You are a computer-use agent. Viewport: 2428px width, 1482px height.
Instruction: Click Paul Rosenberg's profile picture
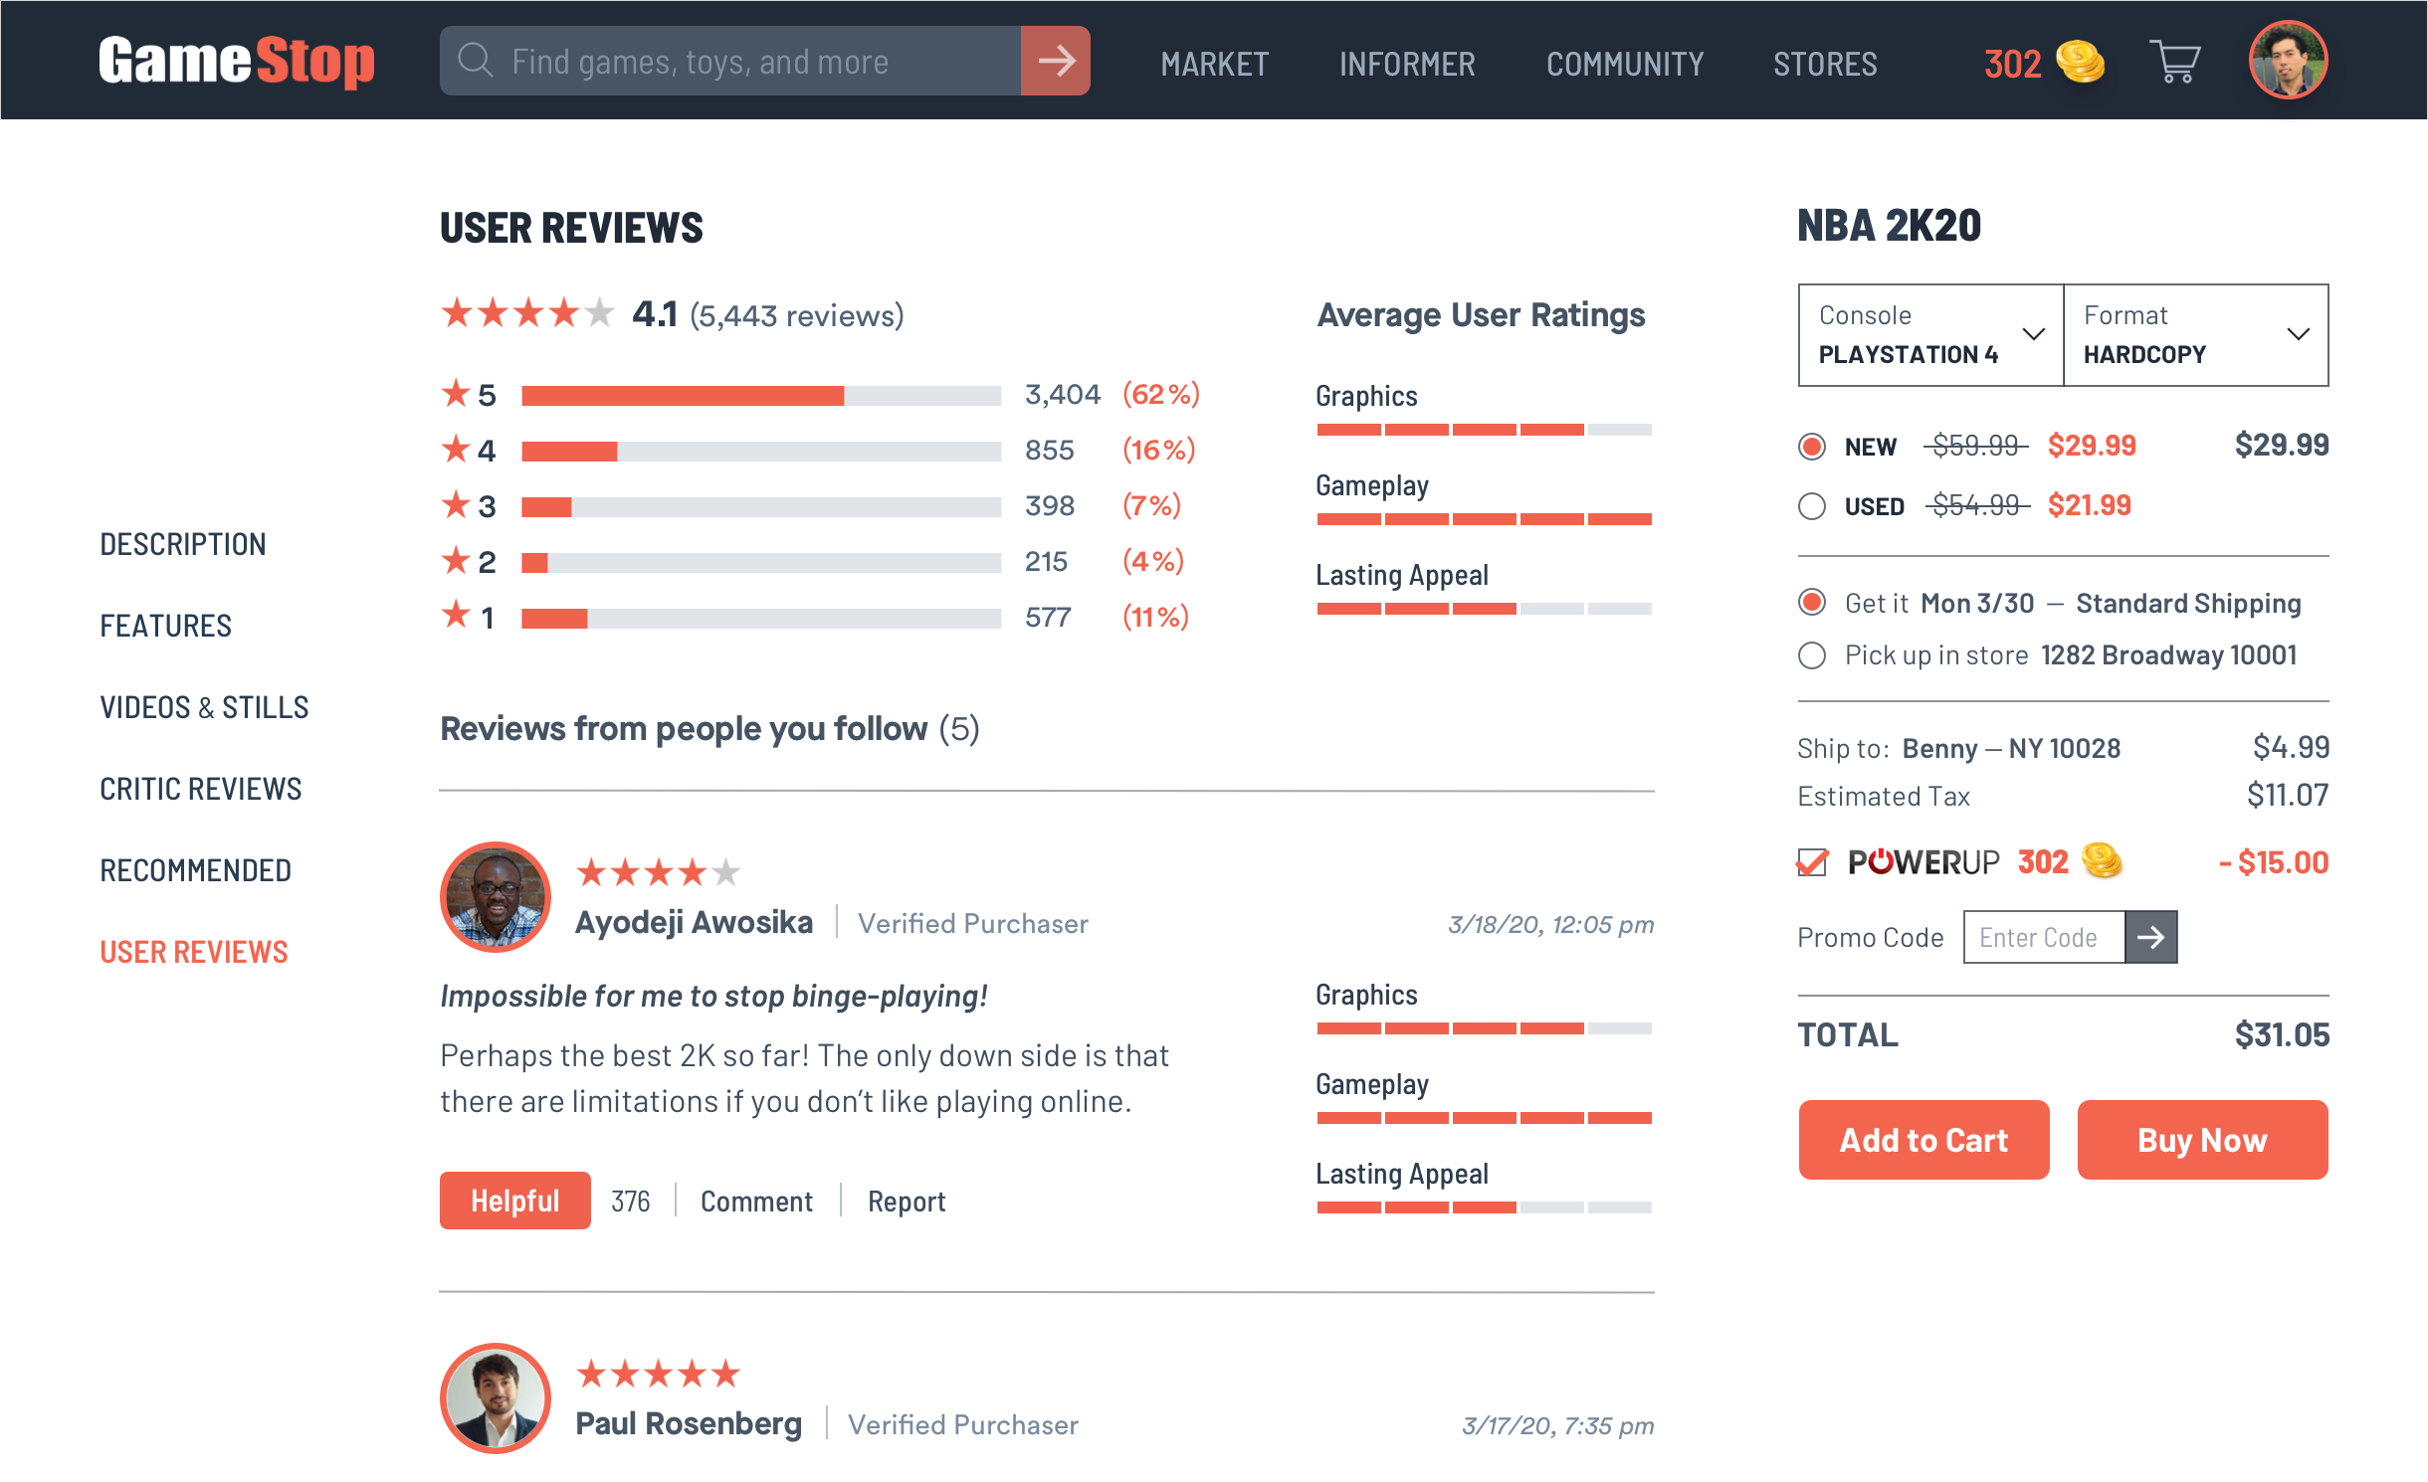tap(495, 1398)
